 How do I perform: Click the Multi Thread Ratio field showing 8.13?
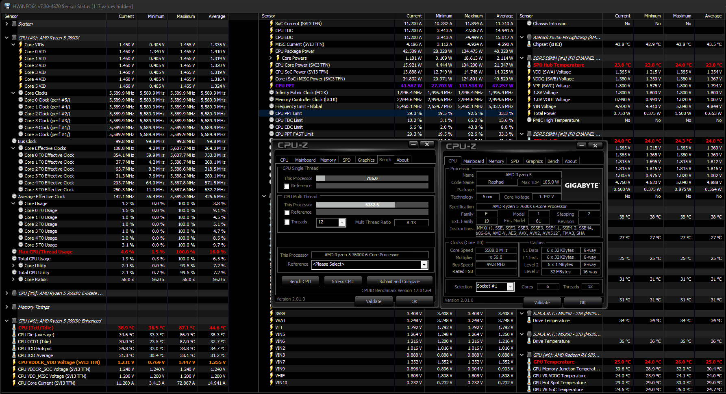tap(411, 223)
